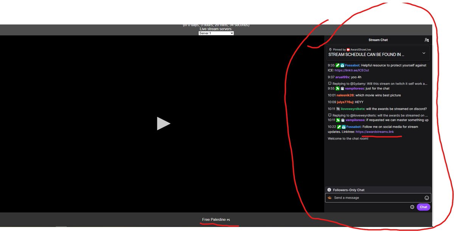Screen dimensions: 454x231
Task: Click username nalesnik26
Action: (345, 95)
